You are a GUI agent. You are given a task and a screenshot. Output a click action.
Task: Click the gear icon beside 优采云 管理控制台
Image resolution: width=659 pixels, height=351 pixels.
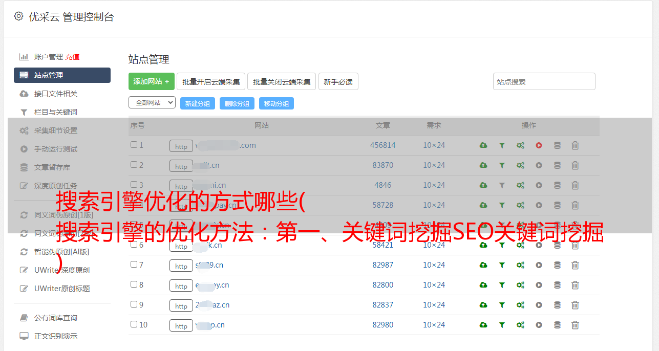pyautogui.click(x=19, y=16)
